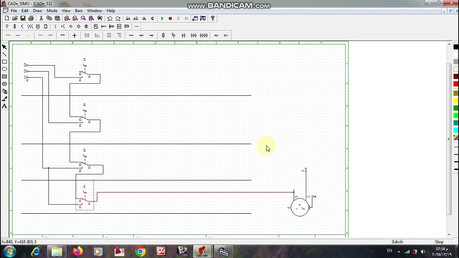
Task: Insert a connection node symbol
Action: click(x=75, y=35)
